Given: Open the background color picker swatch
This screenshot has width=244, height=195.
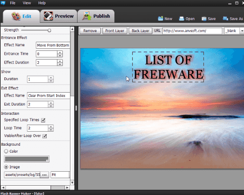Looking at the screenshot, I should 27,159.
